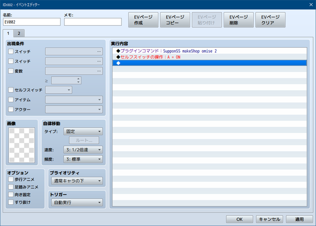Select the highlighted empty command line
Screen dimensions: 316x226
(x=209, y=63)
